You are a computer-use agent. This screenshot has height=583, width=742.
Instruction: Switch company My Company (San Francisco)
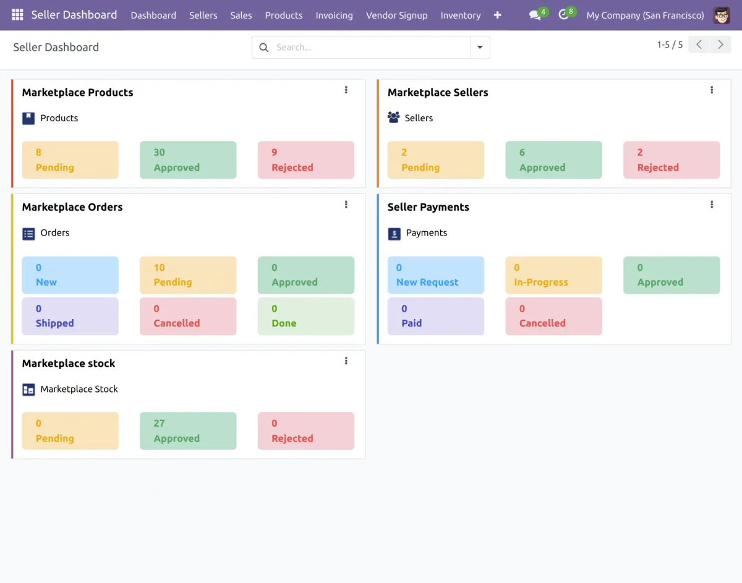click(645, 15)
